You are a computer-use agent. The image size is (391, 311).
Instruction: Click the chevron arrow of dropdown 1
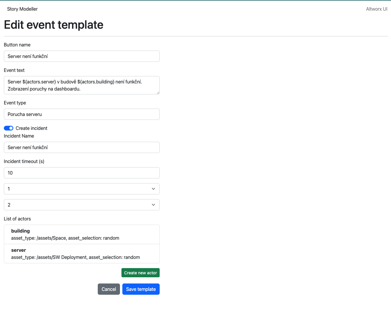pyautogui.click(x=153, y=189)
